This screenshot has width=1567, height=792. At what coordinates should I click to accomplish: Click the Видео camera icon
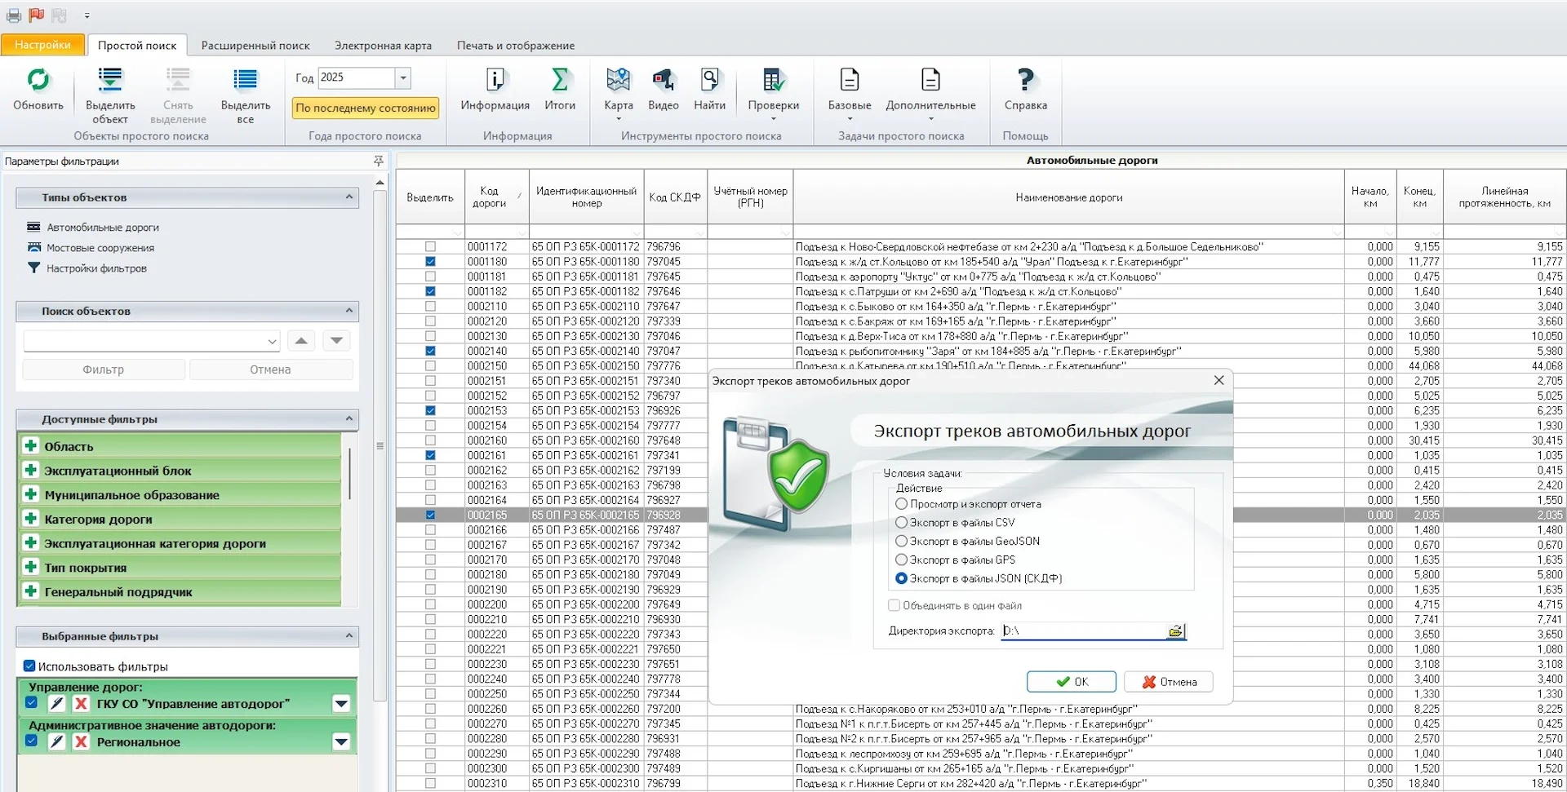663,80
